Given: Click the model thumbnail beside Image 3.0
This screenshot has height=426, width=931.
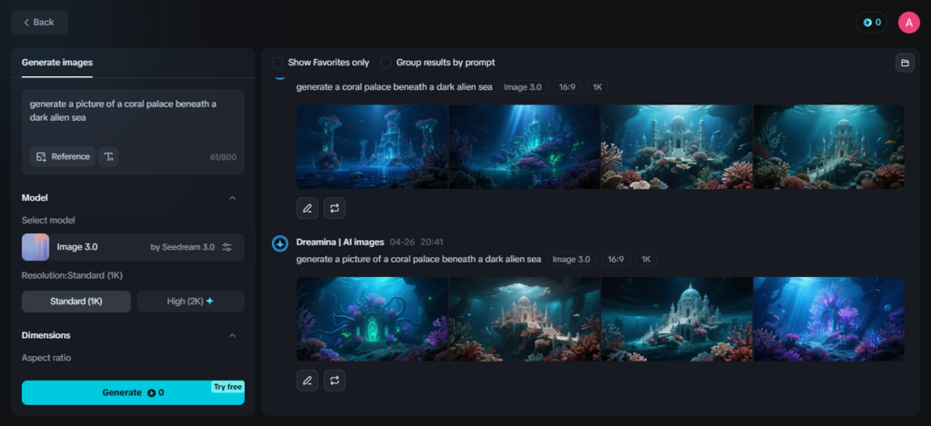Looking at the screenshot, I should pyautogui.click(x=35, y=247).
